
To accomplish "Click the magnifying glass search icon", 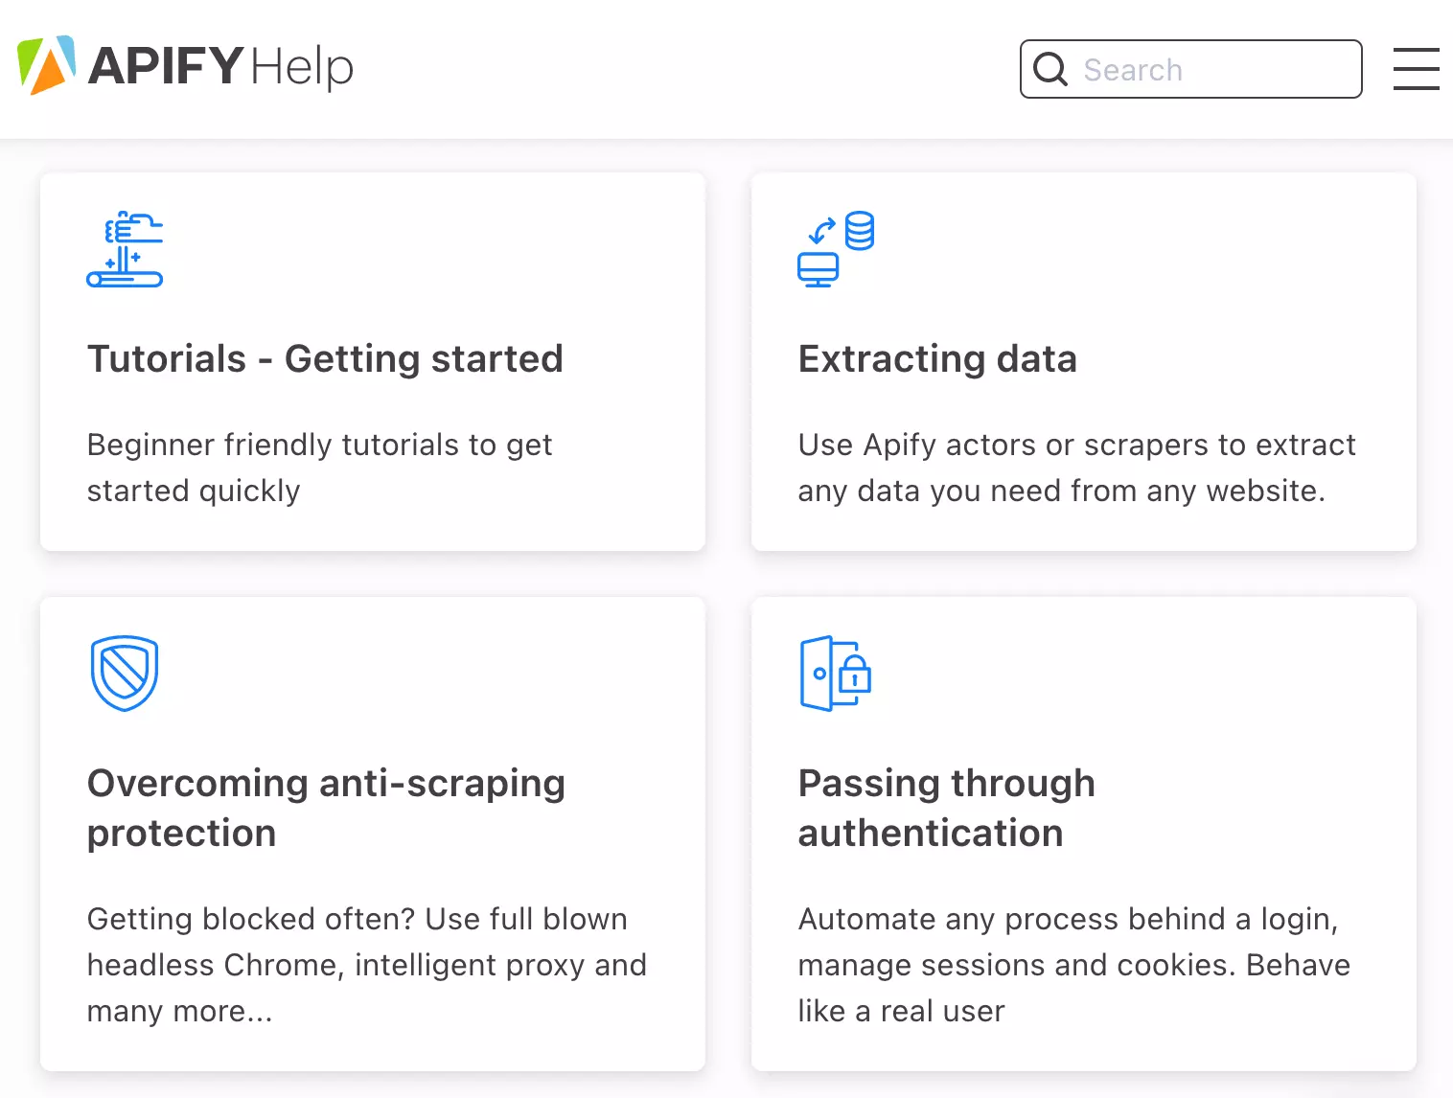I will coord(1050,69).
